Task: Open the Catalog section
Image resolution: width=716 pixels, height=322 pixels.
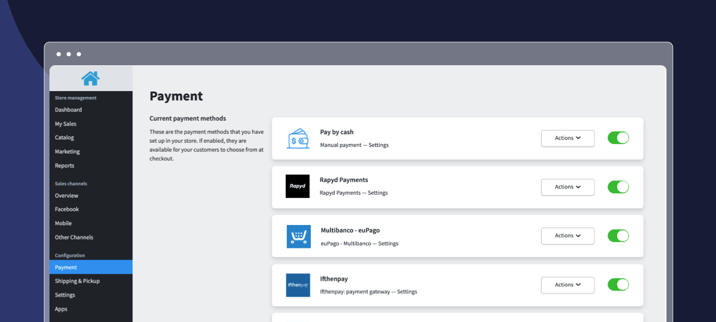Action: 64,138
